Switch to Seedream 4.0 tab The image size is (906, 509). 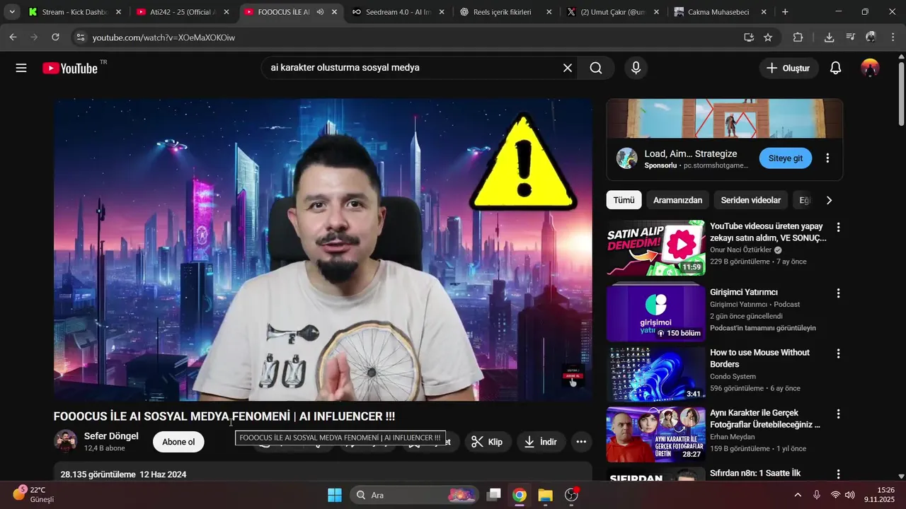(x=398, y=12)
